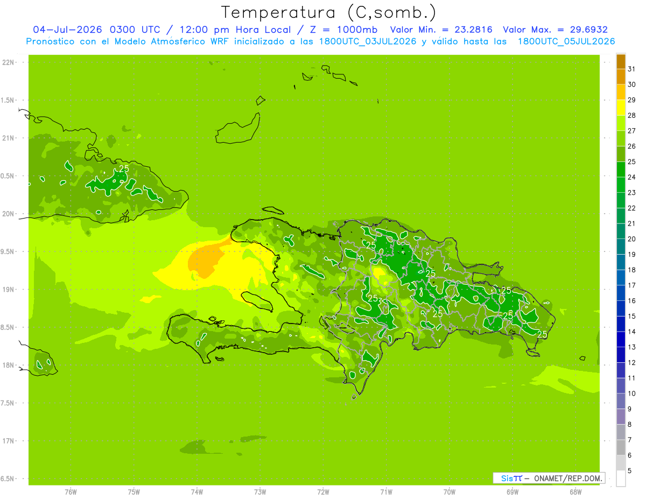Click the colorbar label "31"

point(632,69)
